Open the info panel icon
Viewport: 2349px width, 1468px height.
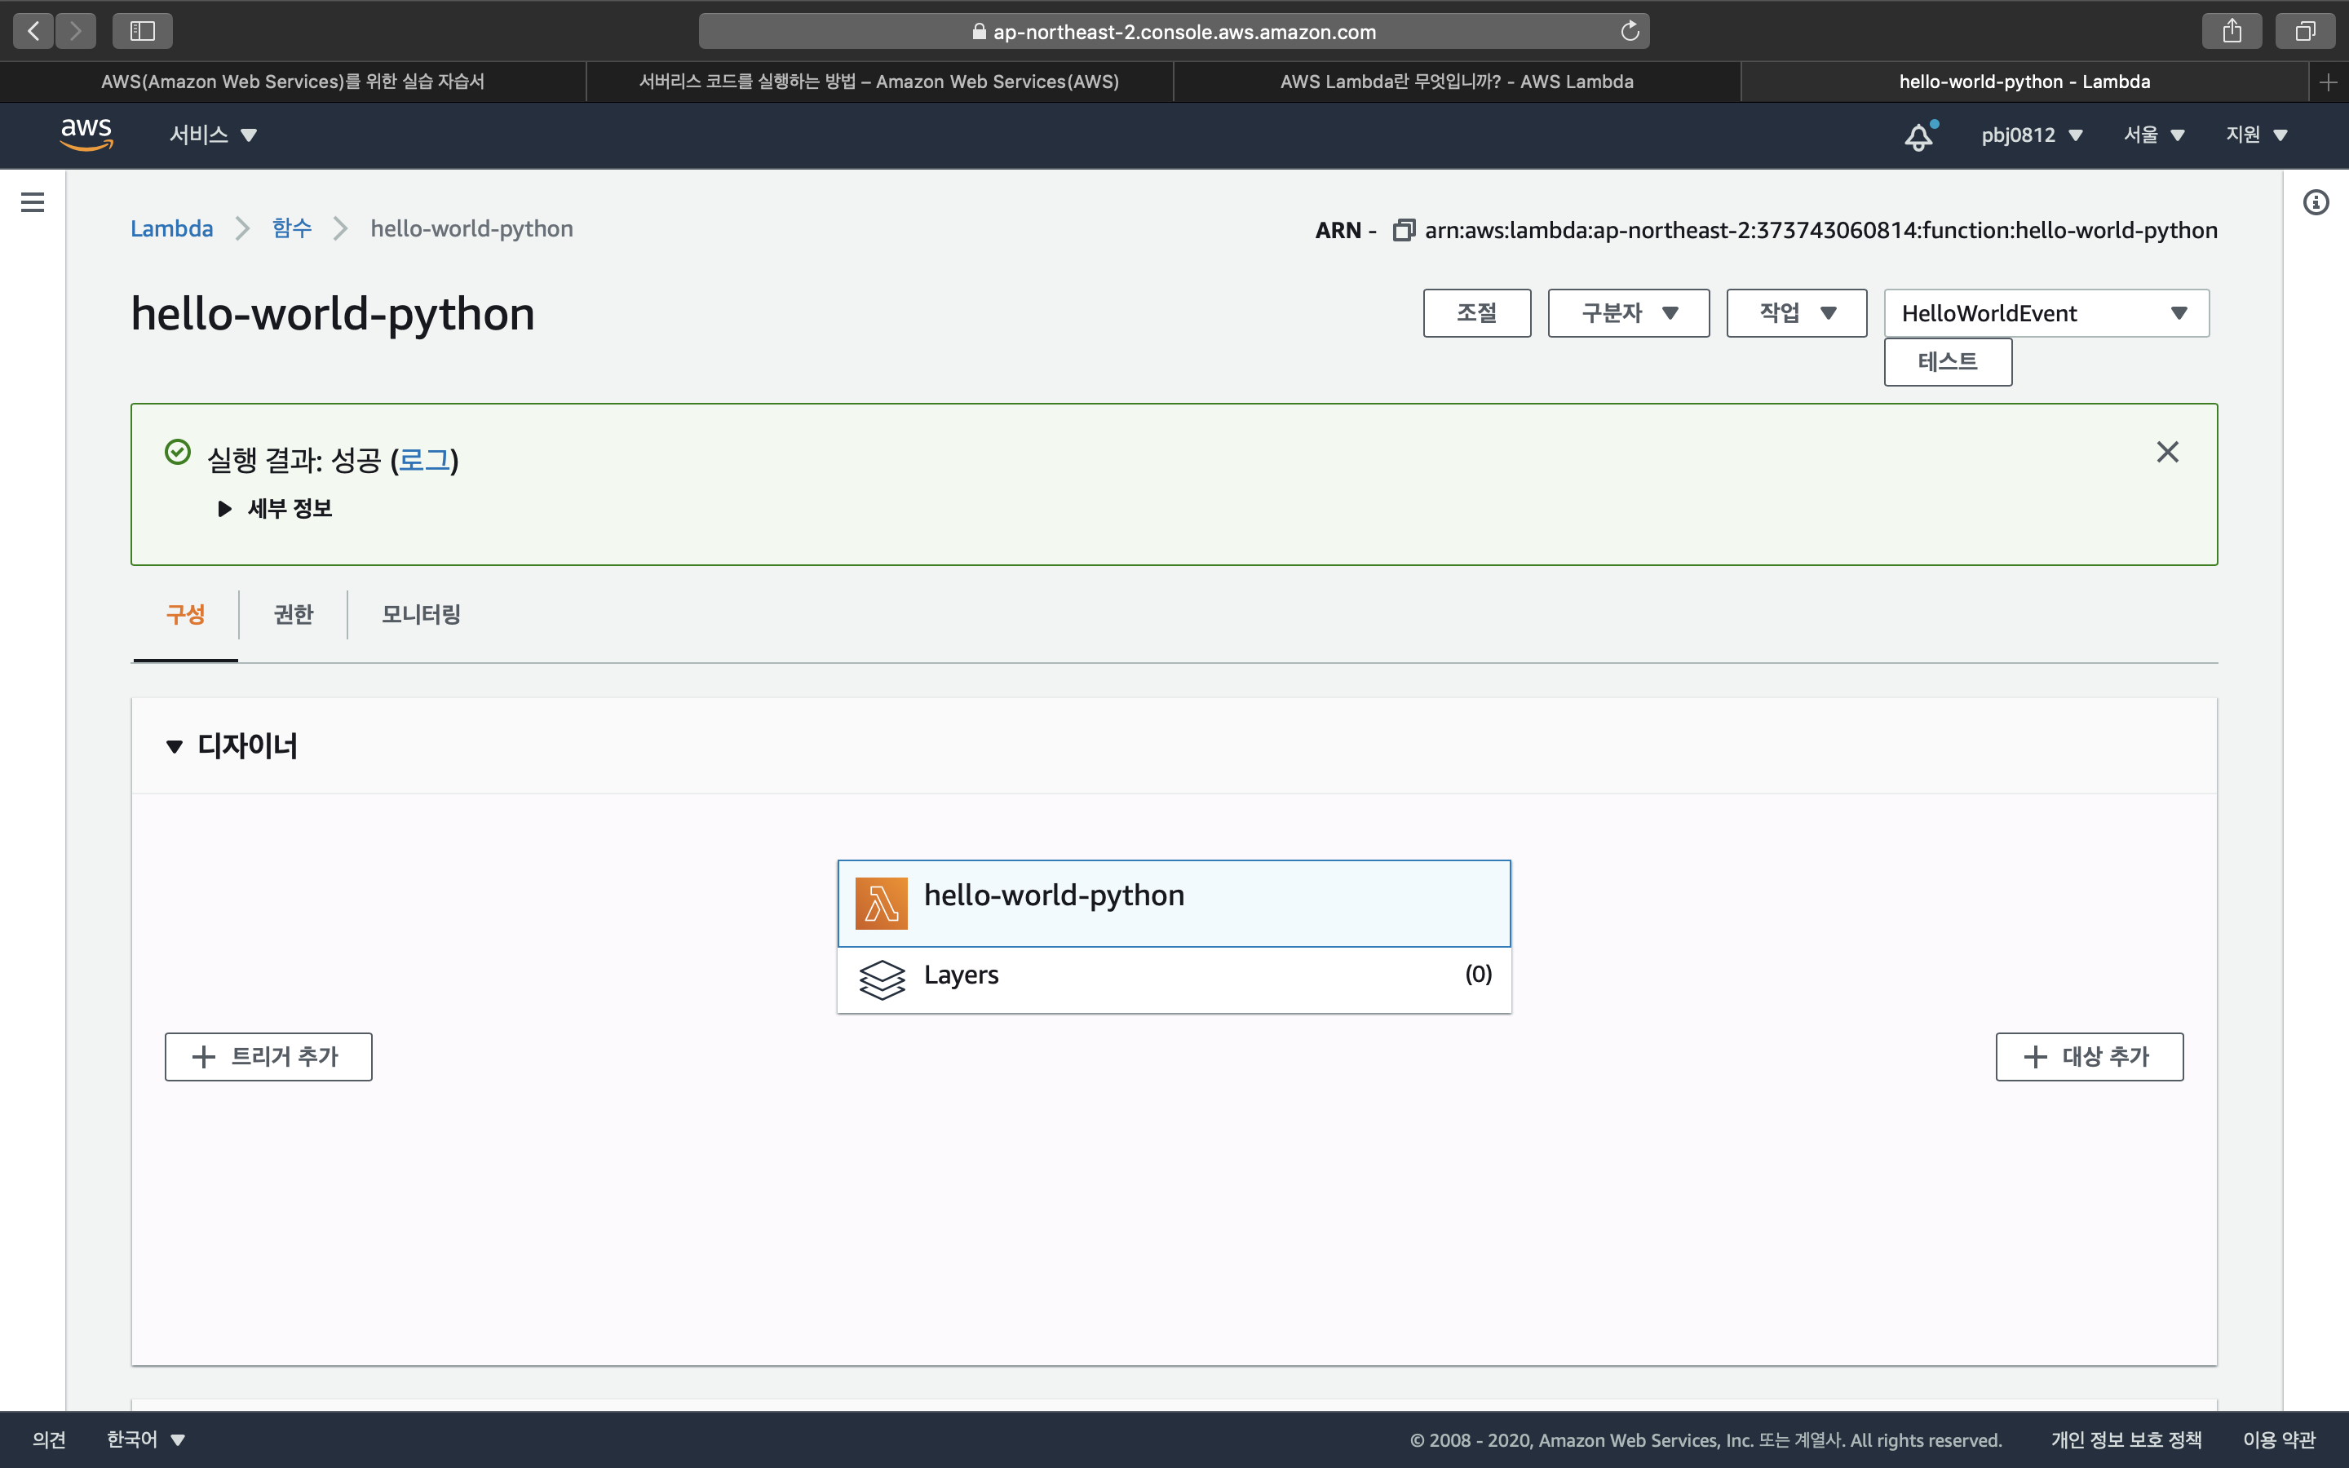[2316, 202]
